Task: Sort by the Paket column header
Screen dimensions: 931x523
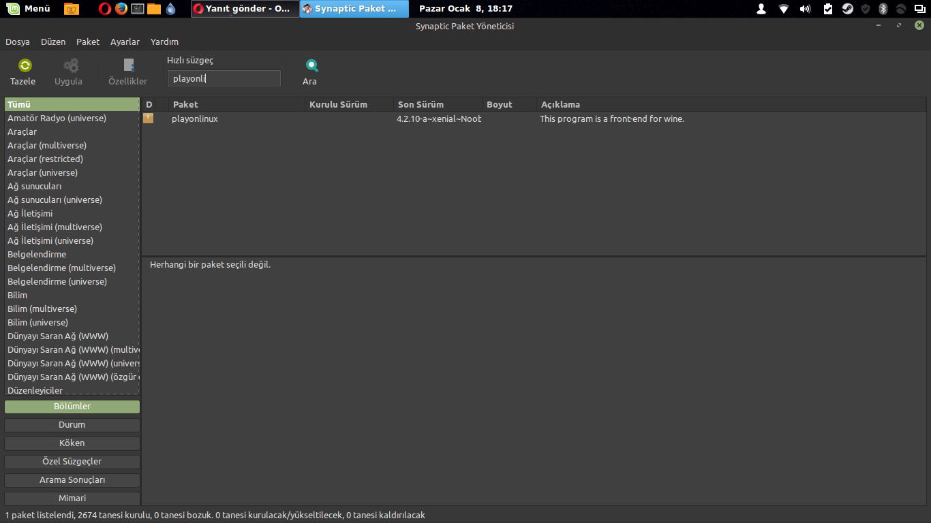Action: 236,104
